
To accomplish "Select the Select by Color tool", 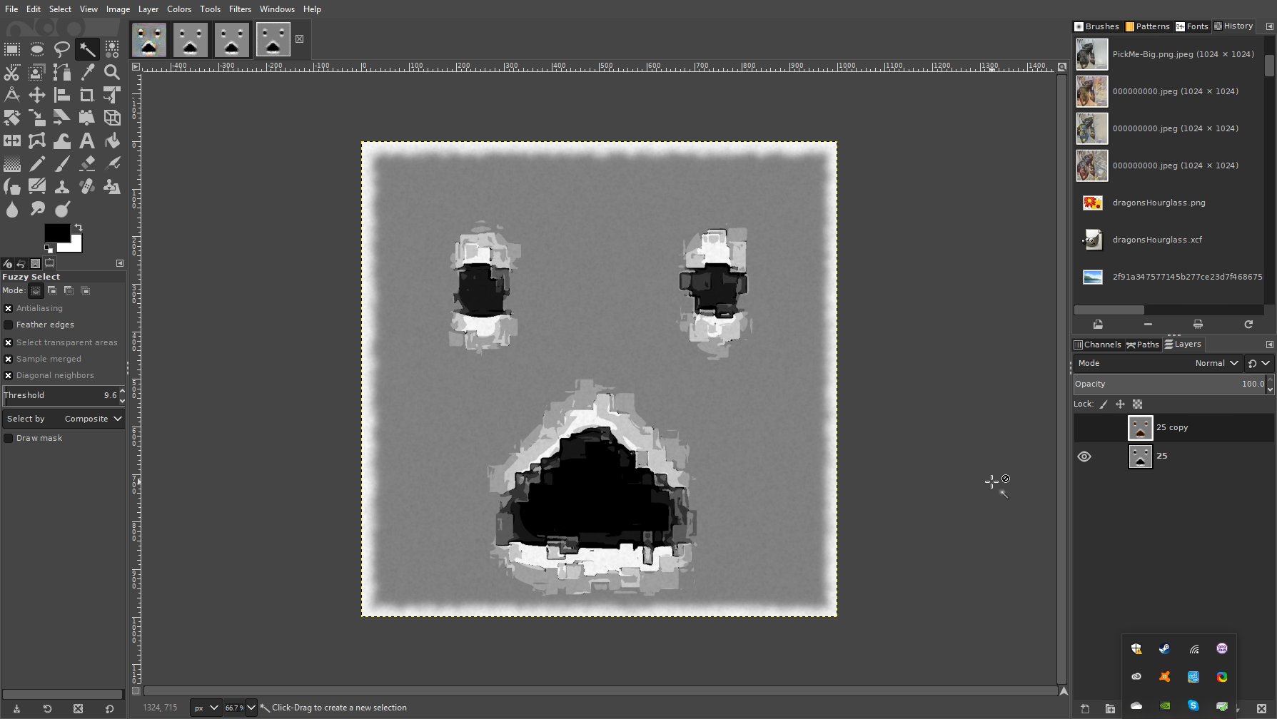I will 112,49.
